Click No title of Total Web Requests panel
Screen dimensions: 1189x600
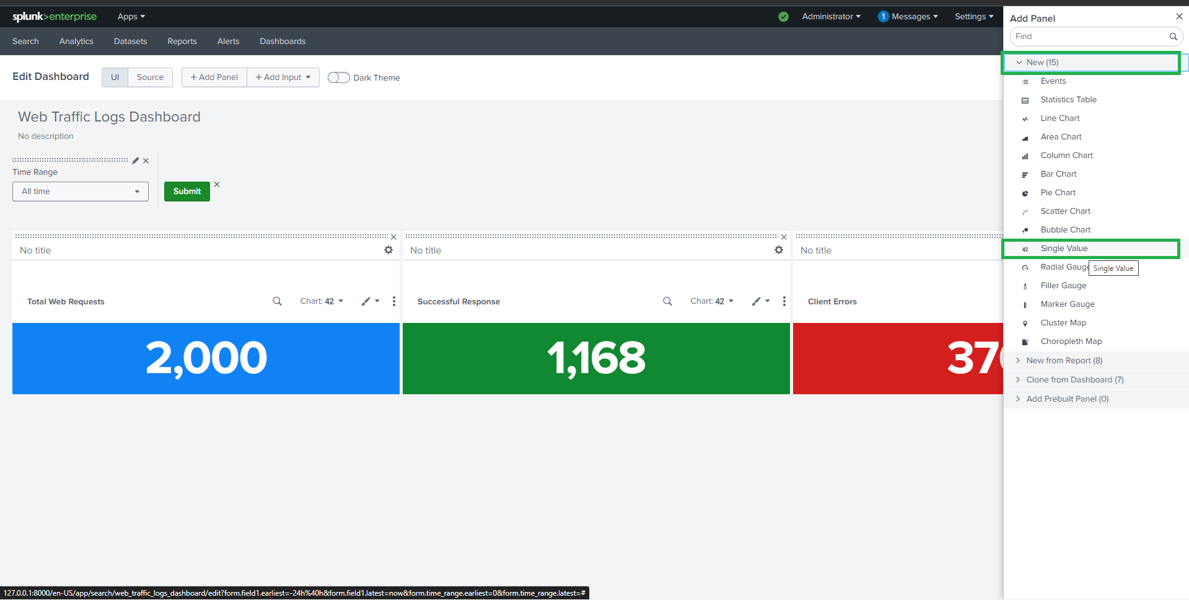[35, 250]
